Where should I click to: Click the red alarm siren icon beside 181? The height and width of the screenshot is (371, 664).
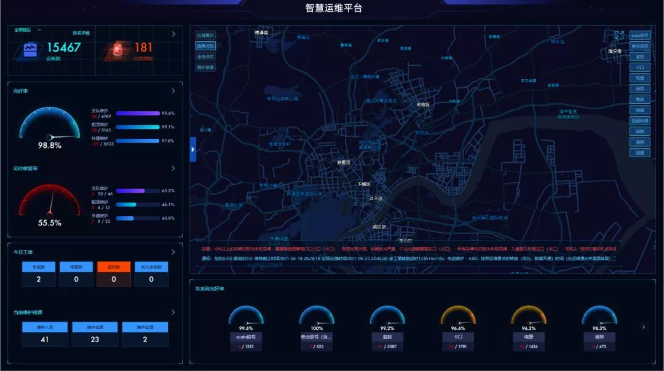pos(117,50)
